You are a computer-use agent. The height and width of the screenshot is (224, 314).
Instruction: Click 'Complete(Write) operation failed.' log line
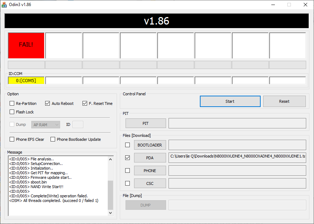pos(48,196)
